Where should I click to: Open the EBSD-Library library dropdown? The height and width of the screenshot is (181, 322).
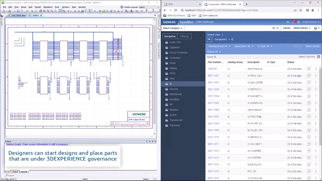pyautogui.click(x=302, y=28)
